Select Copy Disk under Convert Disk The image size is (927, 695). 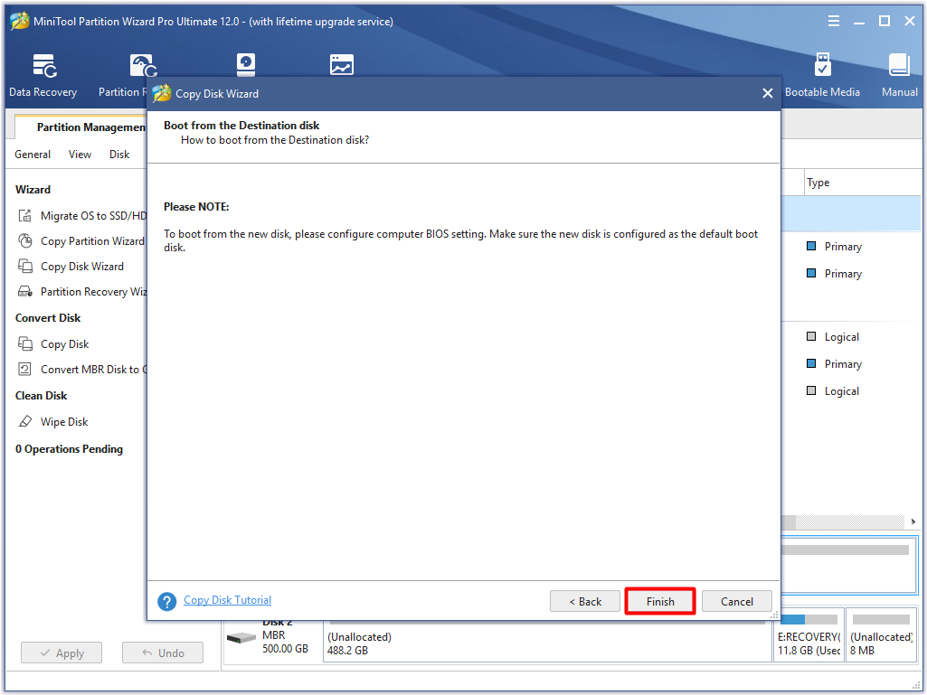64,344
